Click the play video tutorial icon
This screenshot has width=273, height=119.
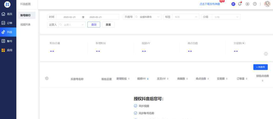click(x=247, y=4)
